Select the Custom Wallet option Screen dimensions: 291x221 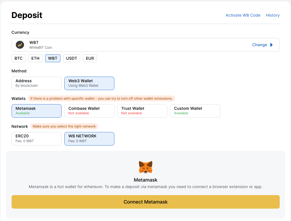195,111
